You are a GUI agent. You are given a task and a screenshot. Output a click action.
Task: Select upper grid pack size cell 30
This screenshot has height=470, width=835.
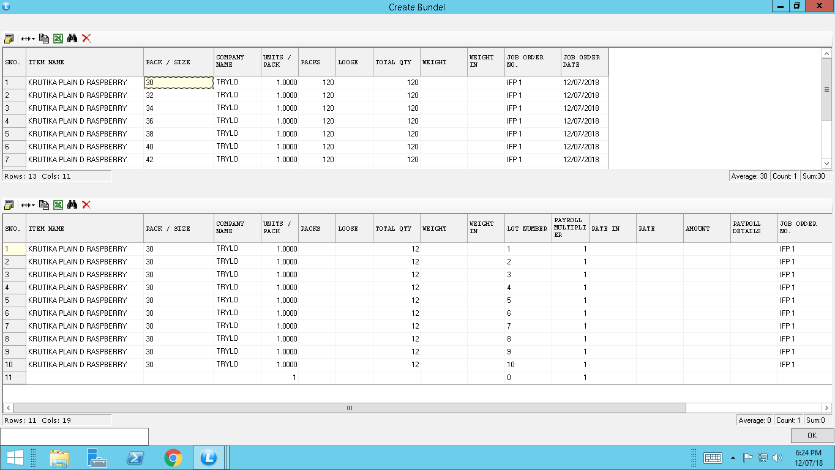click(x=179, y=82)
